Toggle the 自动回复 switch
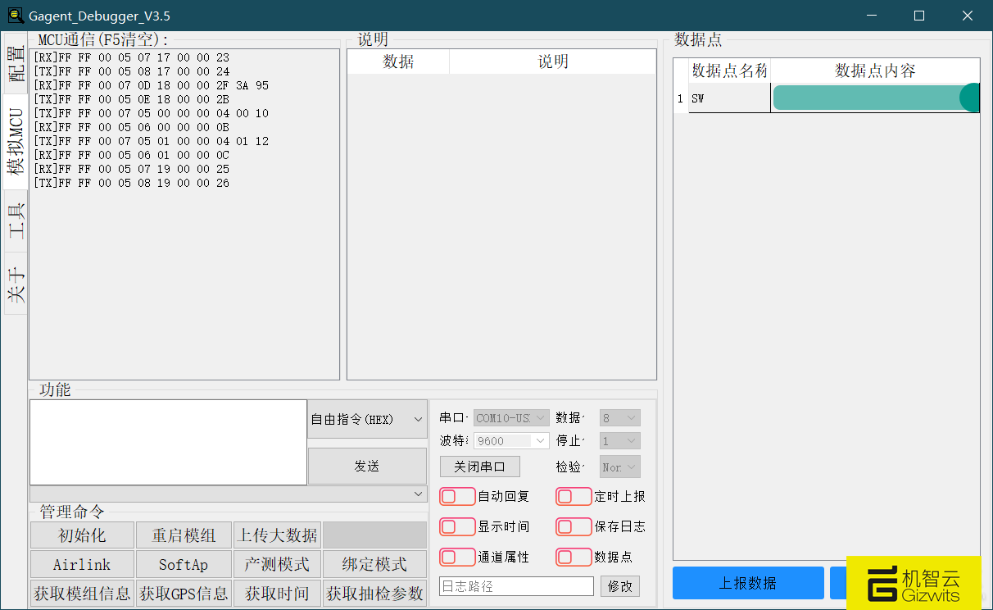 pos(457,496)
